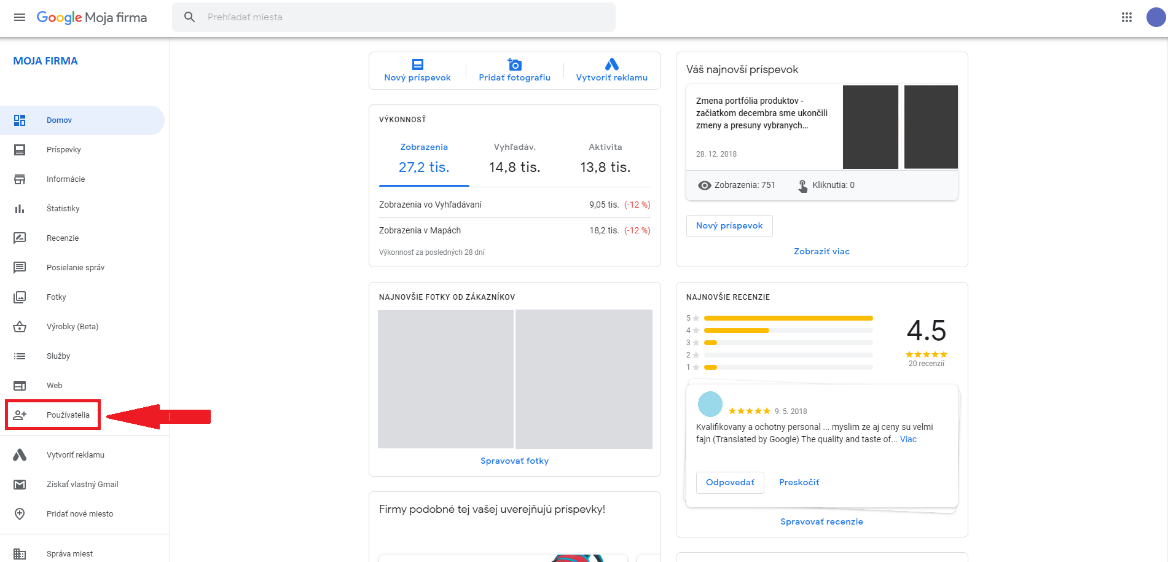Click the Fotky gallery icon
The width and height of the screenshot is (1168, 562).
point(20,297)
